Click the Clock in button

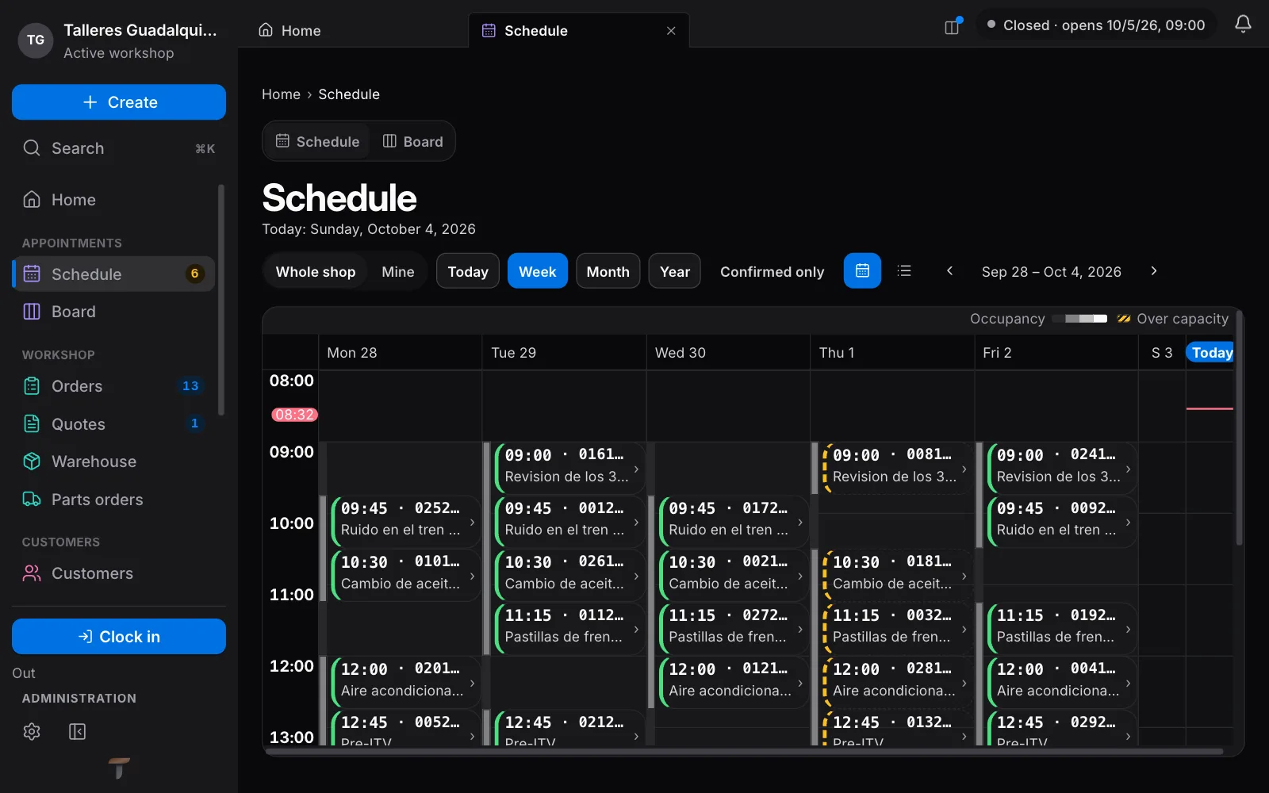(119, 637)
